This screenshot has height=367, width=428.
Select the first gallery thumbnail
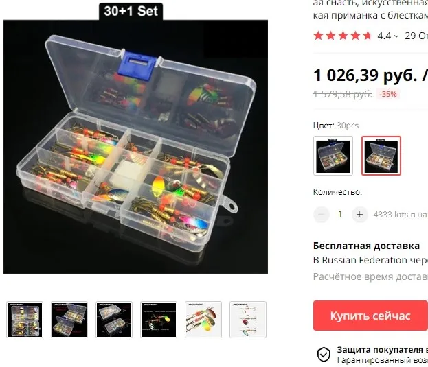coord(25,320)
